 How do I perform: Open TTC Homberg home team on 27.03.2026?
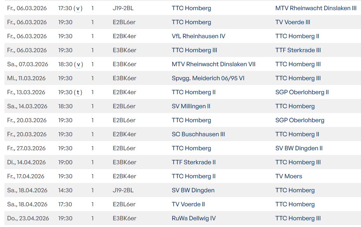tap(191, 148)
